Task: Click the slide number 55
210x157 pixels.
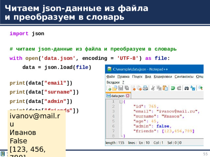Action: (x=205, y=154)
